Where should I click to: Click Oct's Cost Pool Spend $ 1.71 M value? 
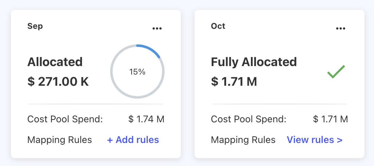coord(330,119)
